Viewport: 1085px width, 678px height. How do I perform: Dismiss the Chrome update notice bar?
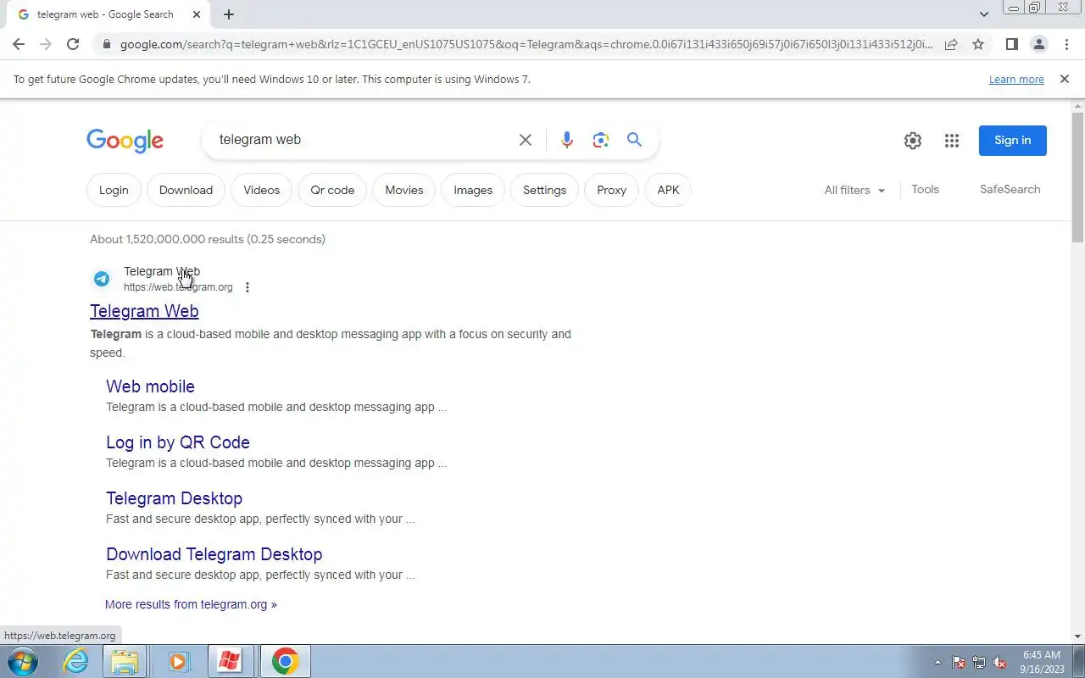1065,79
